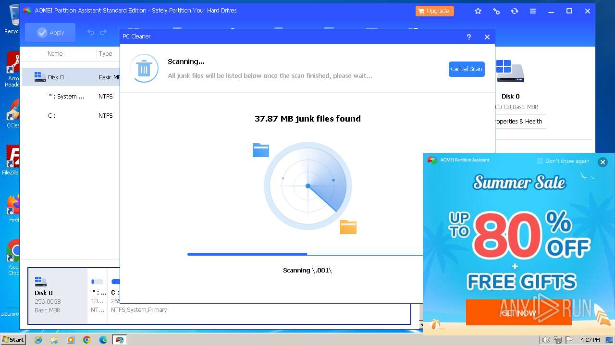615x346 pixels.
Task: Maximize the AOMEI main window
Action: pyautogui.click(x=569, y=11)
